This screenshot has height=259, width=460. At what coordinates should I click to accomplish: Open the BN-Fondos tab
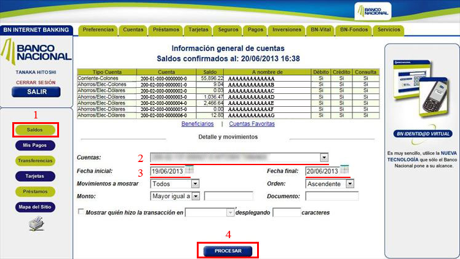click(354, 30)
